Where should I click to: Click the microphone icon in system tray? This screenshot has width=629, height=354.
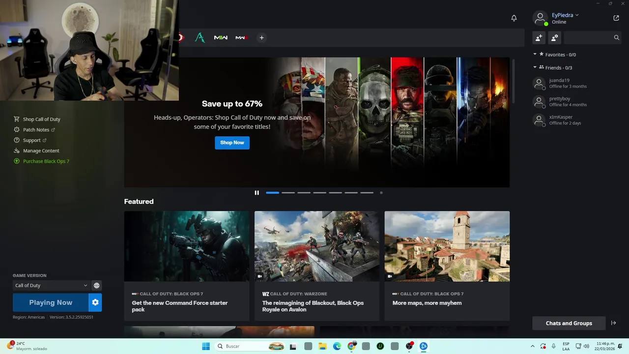tap(554, 346)
